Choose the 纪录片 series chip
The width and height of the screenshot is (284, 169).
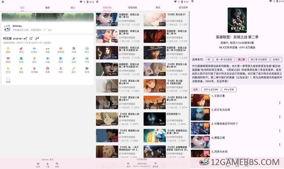pyautogui.click(x=276, y=59)
